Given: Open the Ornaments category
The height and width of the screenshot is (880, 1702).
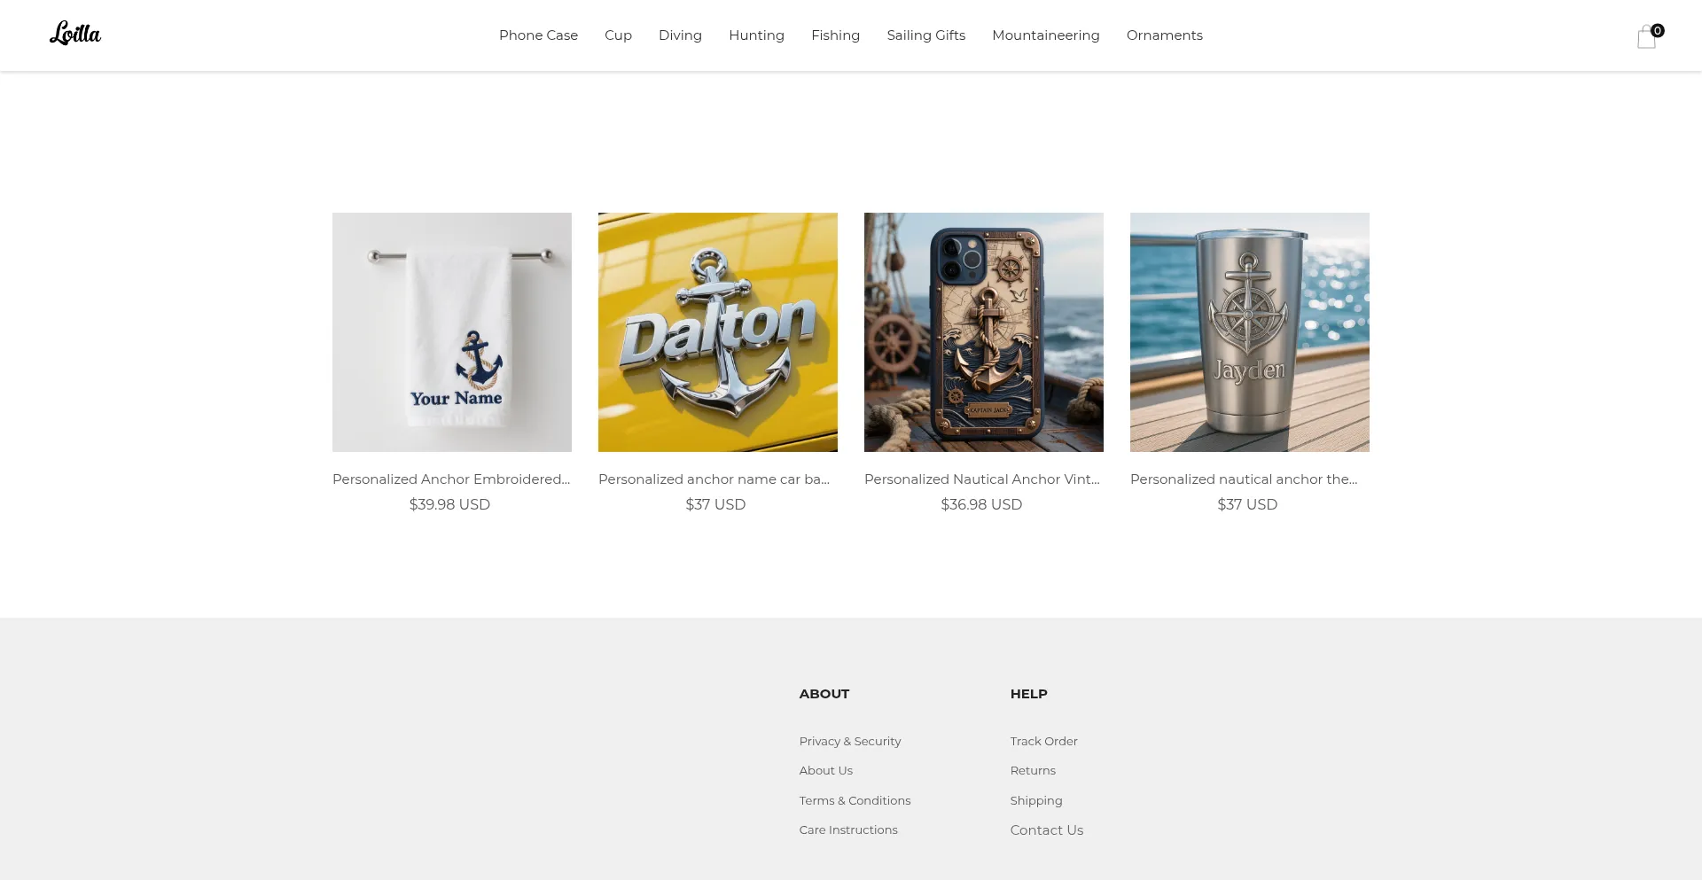Looking at the screenshot, I should point(1164,35).
